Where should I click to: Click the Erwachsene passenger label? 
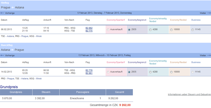[77, 98]
